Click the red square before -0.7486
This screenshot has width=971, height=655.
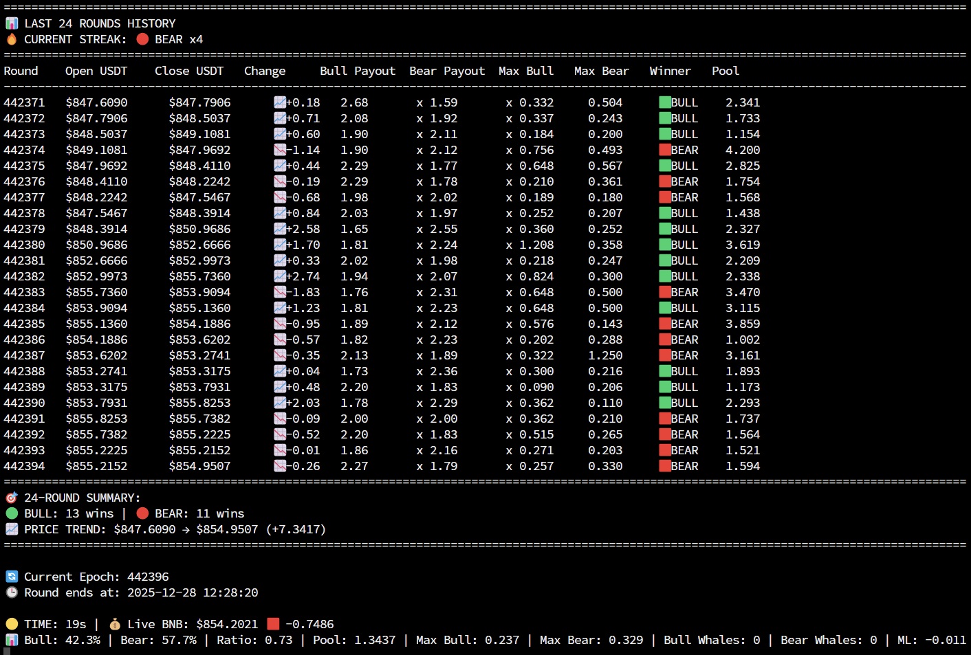pos(273,624)
